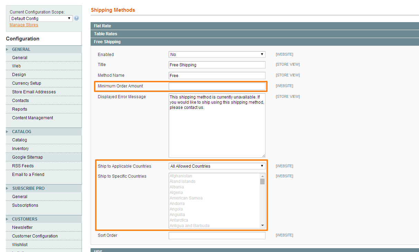
Task: Click the countries list scrollbar thumb
Action: point(262,181)
